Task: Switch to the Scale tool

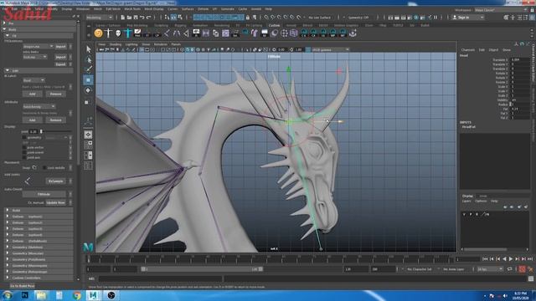Action: pyautogui.click(x=87, y=102)
